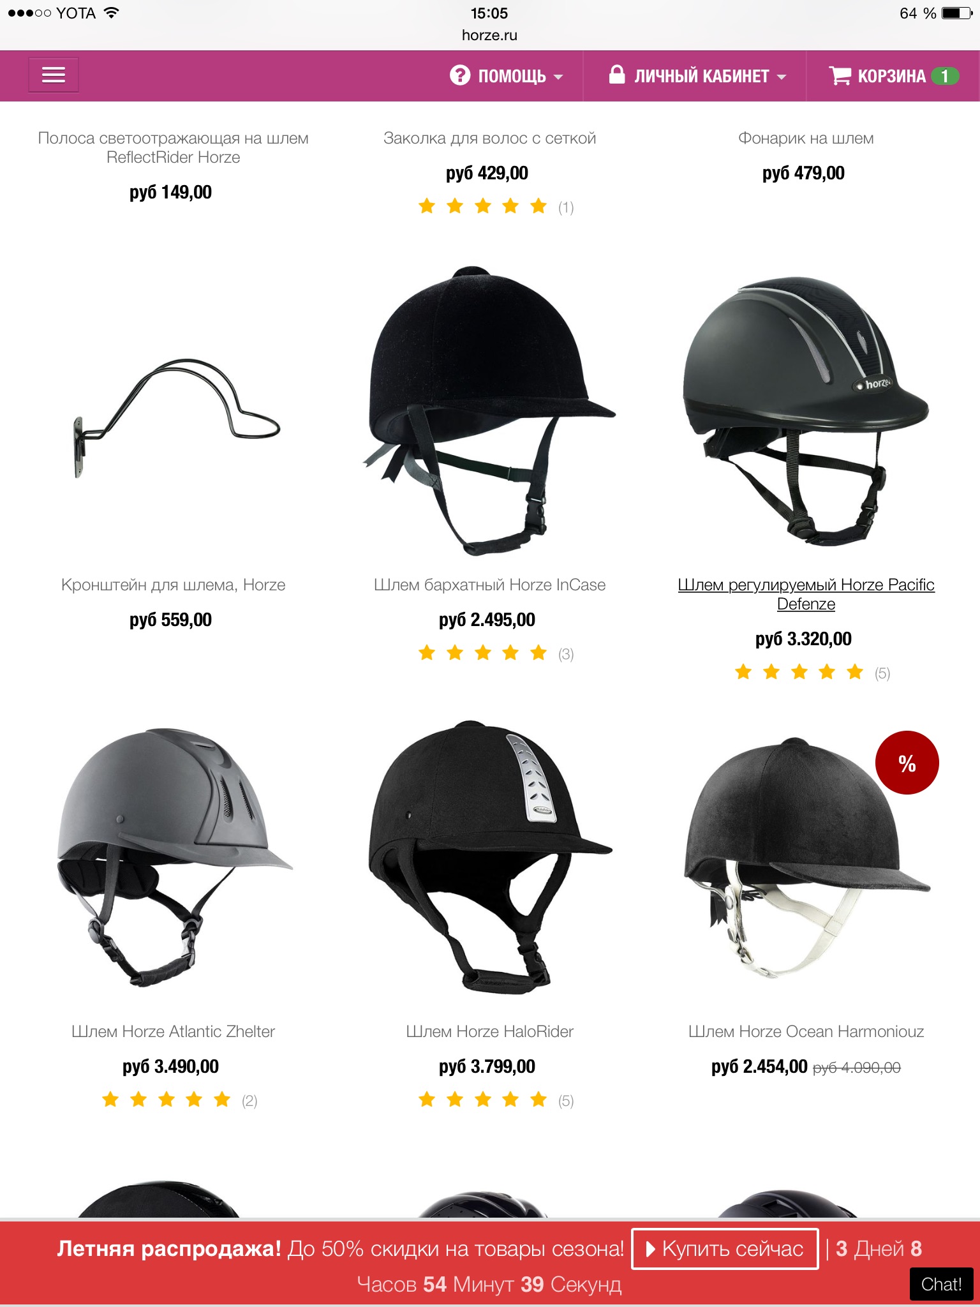This screenshot has width=980, height=1307.
Task: Open Шлем Horze Ocean Harmoniouz title
Action: click(x=806, y=1031)
